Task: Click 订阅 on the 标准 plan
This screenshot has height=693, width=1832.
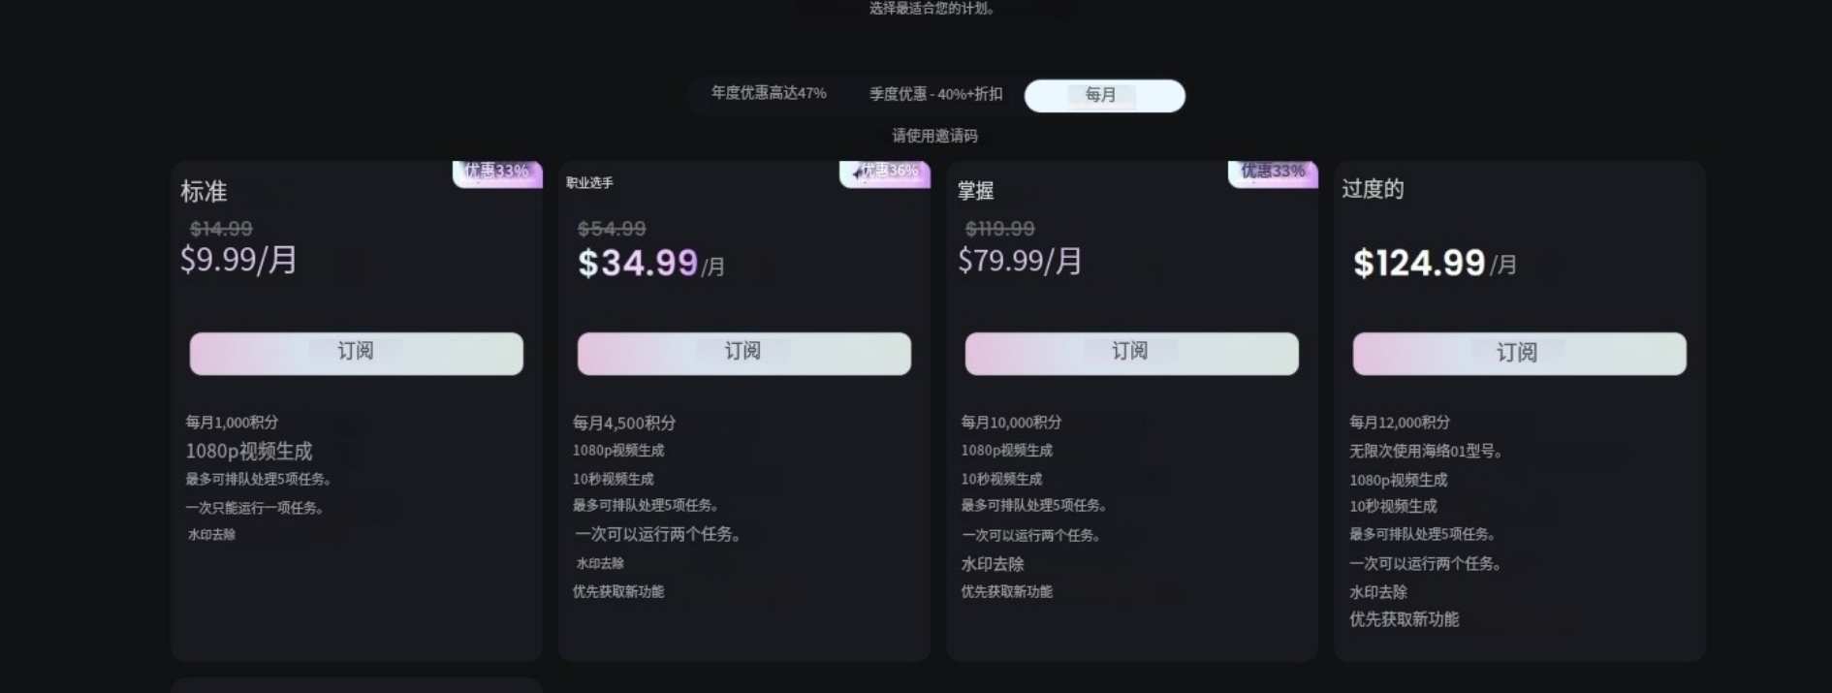Action: click(x=356, y=353)
